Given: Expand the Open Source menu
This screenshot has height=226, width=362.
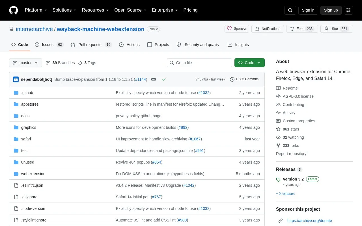Looking at the screenshot, I should pos(130,10).
